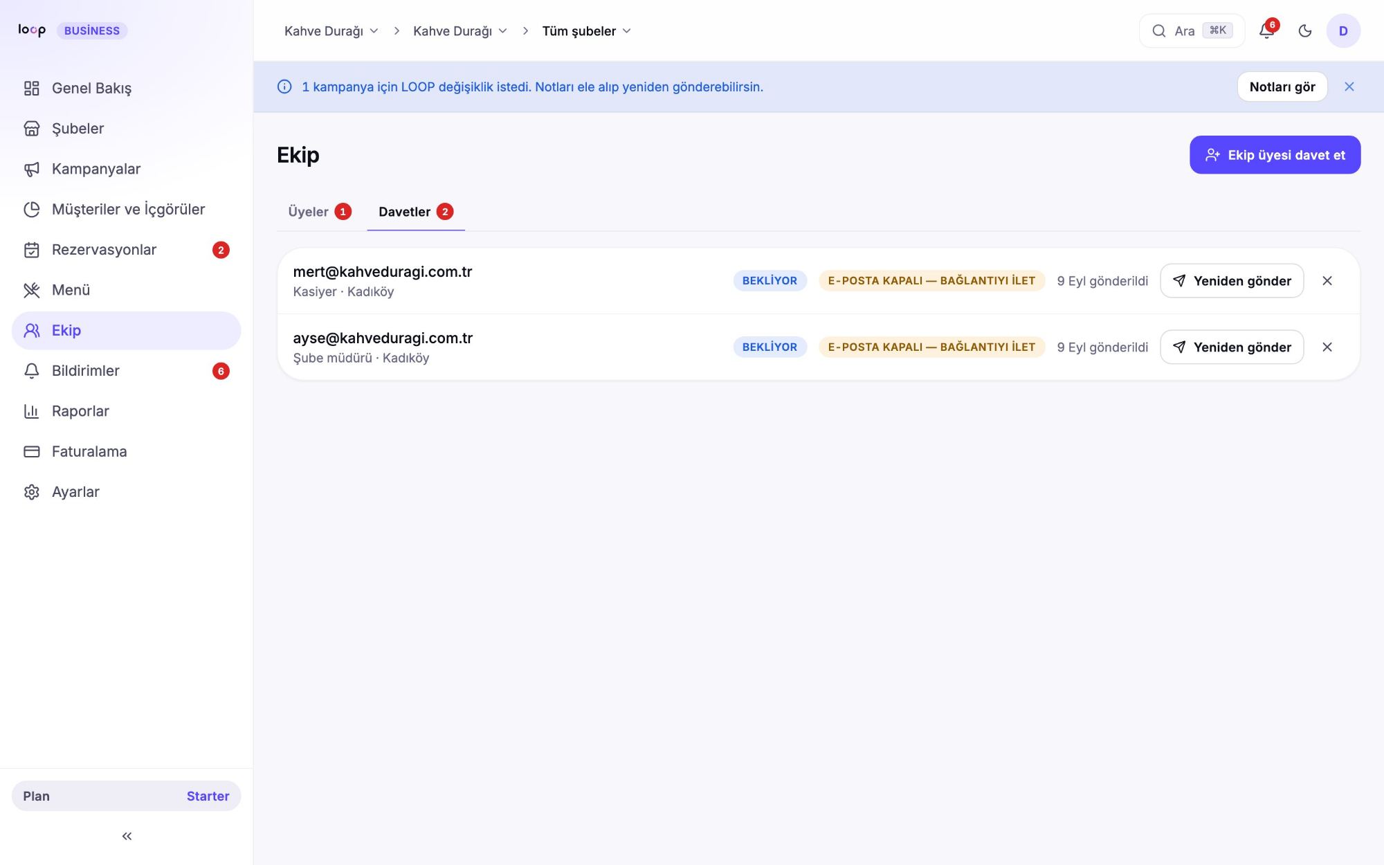Click 'Şube müdürü · Kadıköy' role text
1384x865 pixels.
[x=361, y=358]
